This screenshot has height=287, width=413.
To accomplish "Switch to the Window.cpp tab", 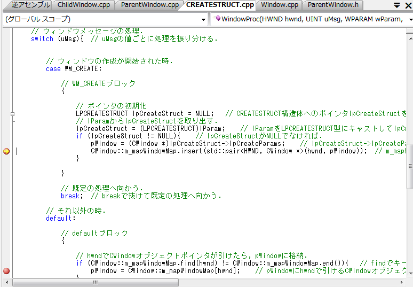I will (280, 5).
